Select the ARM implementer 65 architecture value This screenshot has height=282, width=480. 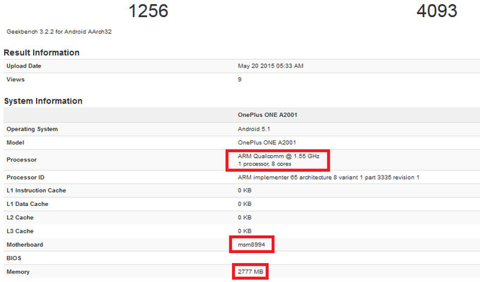pos(328,178)
